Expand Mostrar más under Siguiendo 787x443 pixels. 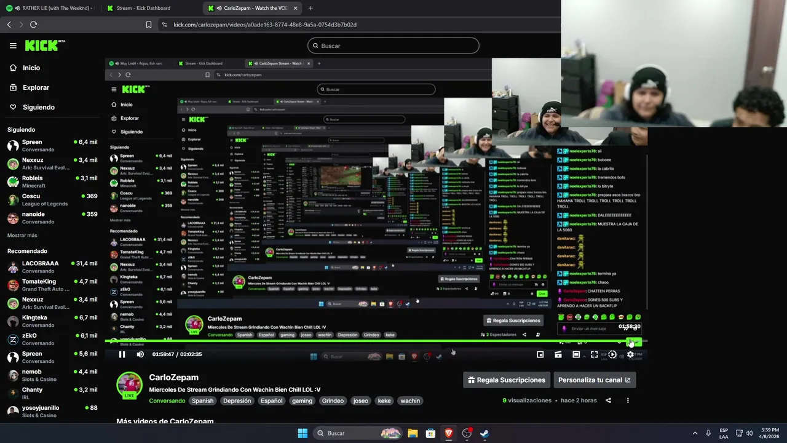(x=22, y=235)
